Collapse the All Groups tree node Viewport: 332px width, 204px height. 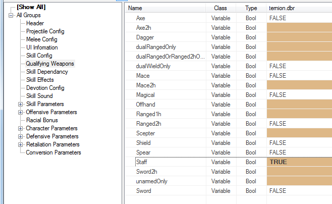click(11, 15)
